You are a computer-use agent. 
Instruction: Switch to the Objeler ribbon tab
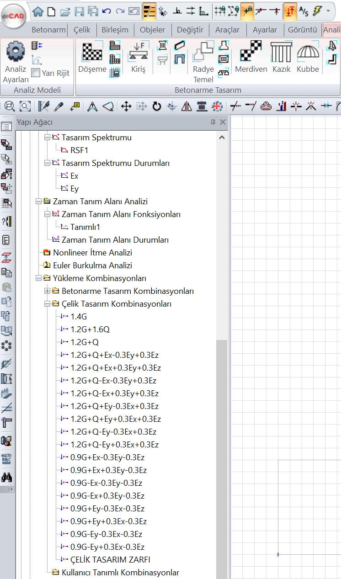pyautogui.click(x=153, y=30)
